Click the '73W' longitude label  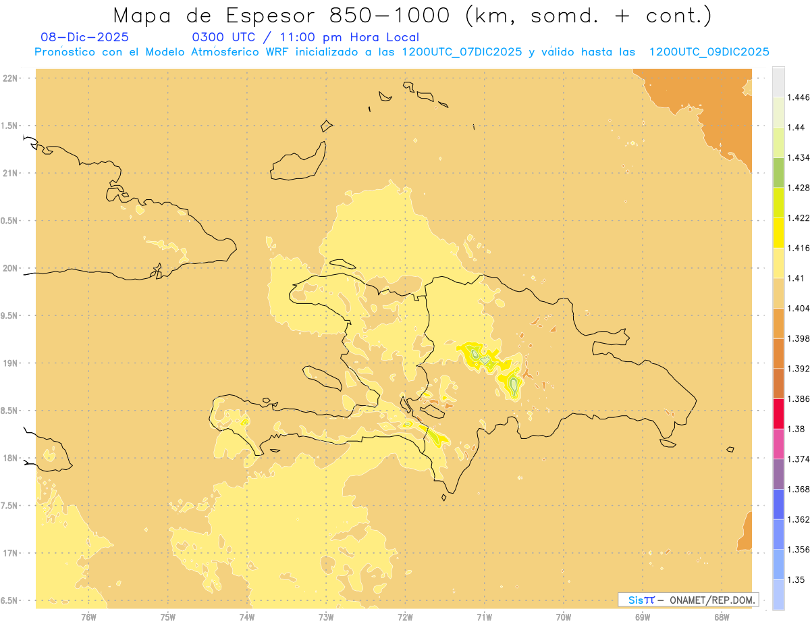click(326, 617)
